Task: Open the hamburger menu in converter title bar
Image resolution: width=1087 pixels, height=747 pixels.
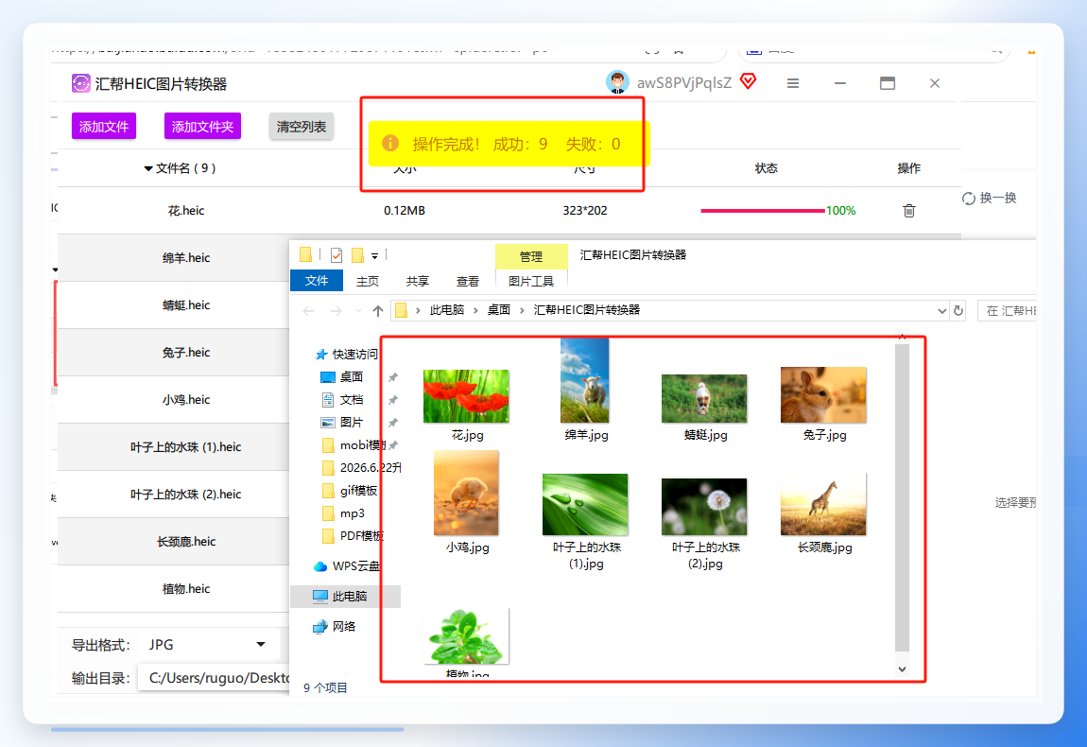Action: pos(793,83)
